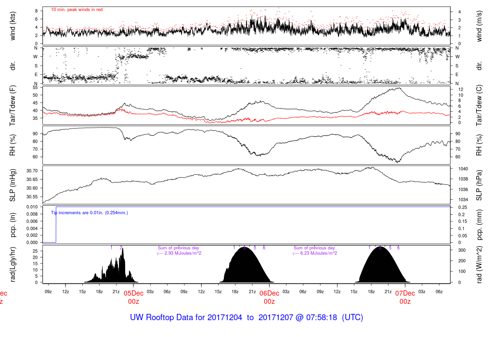
Task: Click the 'pcp. (mm)' axis label
Action: (x=479, y=225)
